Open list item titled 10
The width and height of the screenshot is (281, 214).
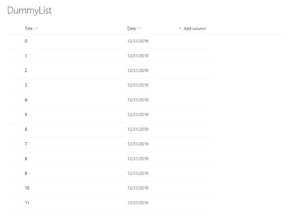click(x=27, y=188)
